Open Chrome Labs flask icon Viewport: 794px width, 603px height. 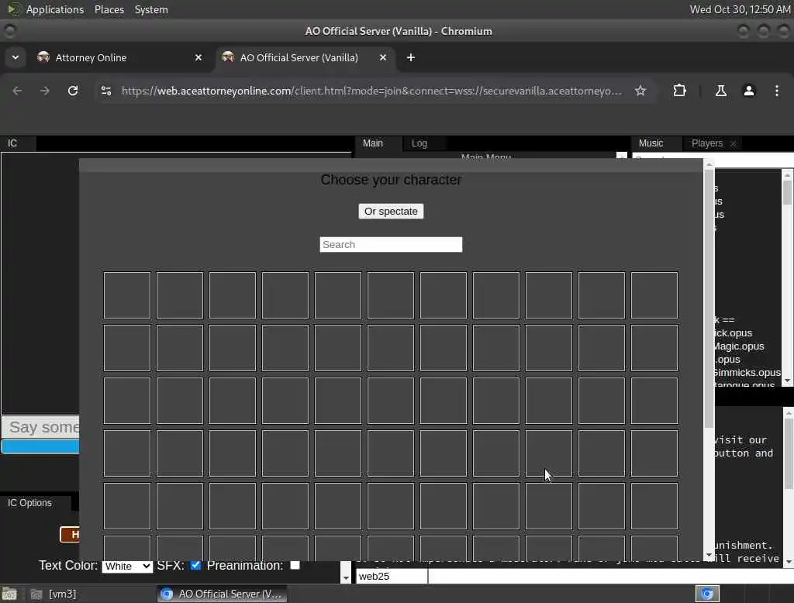point(721,91)
